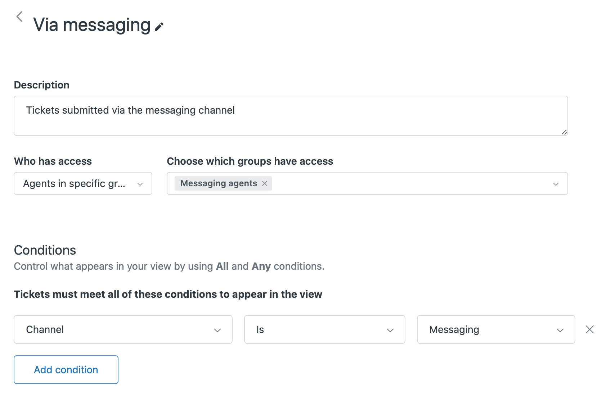This screenshot has height=397, width=602.
Task: Click the chevron on the Channel dropdown
Action: (218, 329)
